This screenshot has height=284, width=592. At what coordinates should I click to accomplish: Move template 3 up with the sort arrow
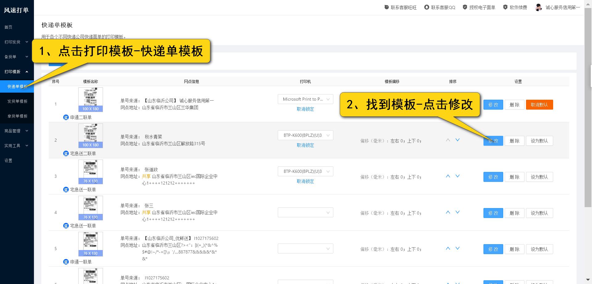(448, 176)
